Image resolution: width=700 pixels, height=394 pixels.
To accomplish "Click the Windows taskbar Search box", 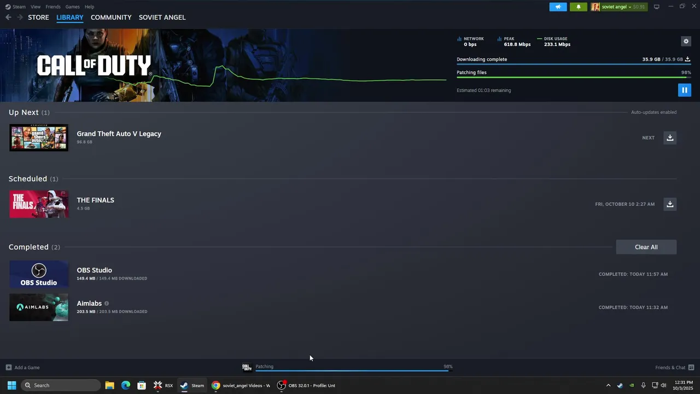I will pos(61,385).
